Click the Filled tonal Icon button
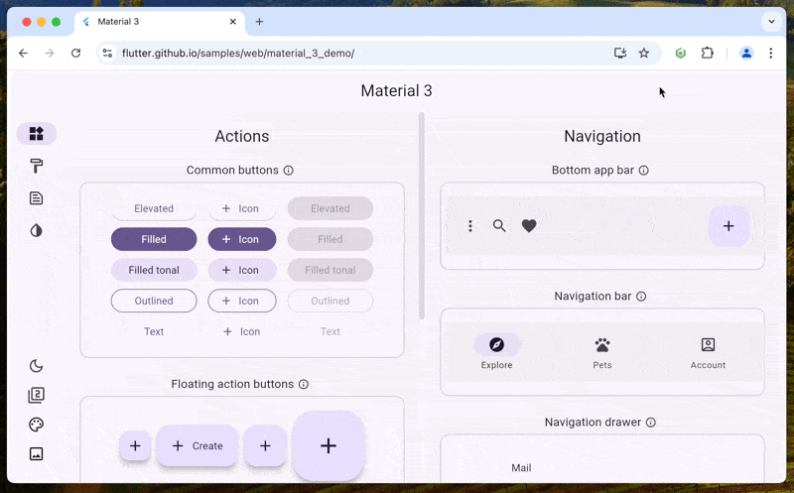The width and height of the screenshot is (794, 493). point(242,270)
